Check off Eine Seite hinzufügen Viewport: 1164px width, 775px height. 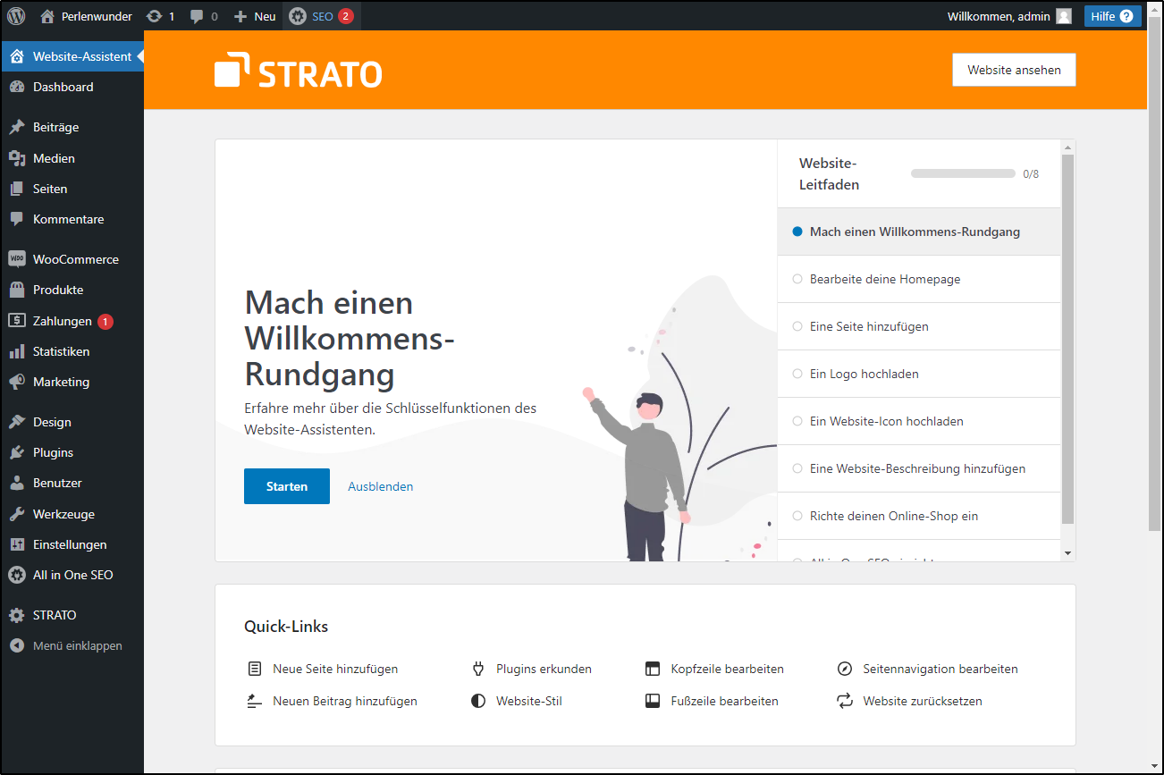point(797,326)
